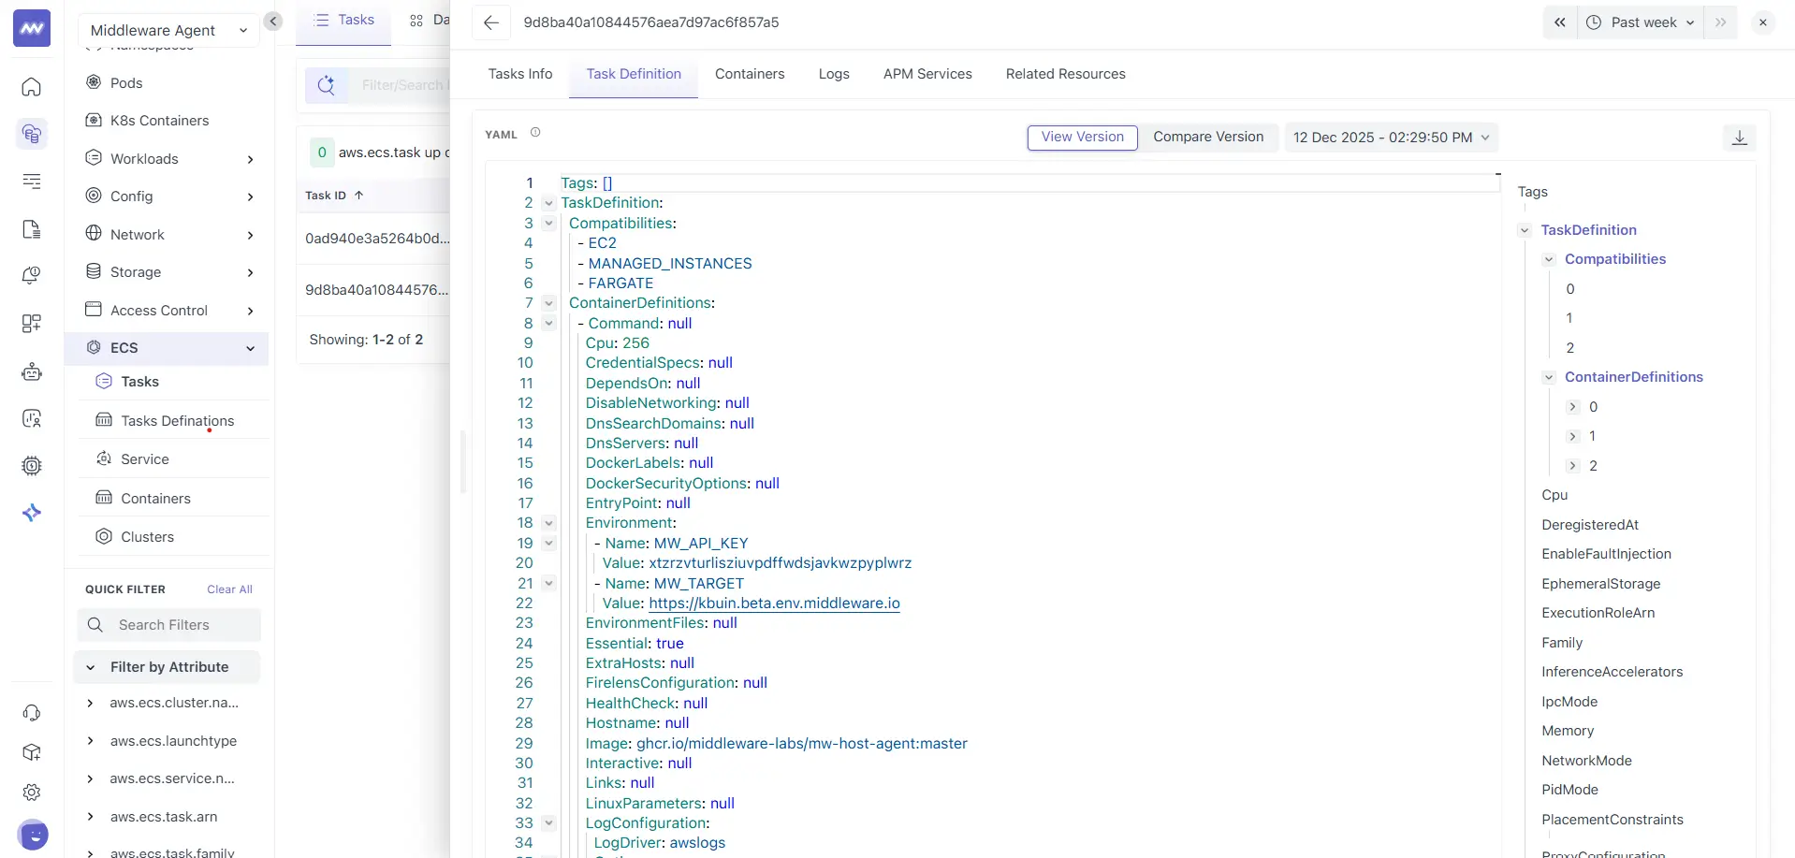
Task: Open the MW_TARGET middleware.io link
Action: (774, 604)
